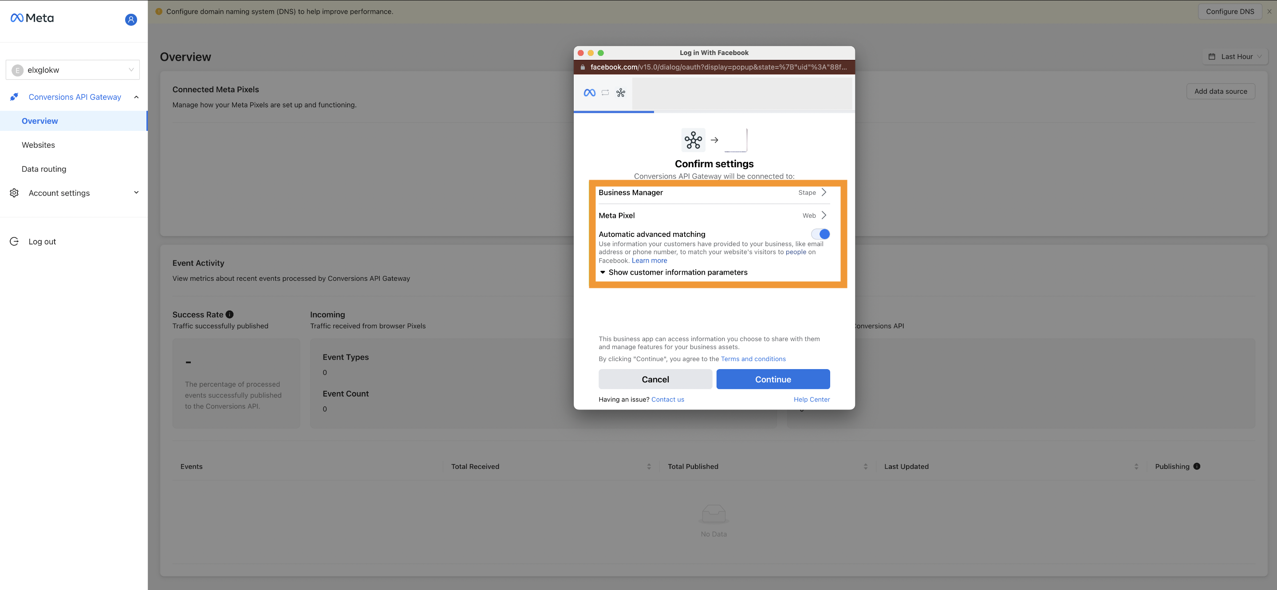
Task: Click the Add data source button
Action: [1221, 91]
